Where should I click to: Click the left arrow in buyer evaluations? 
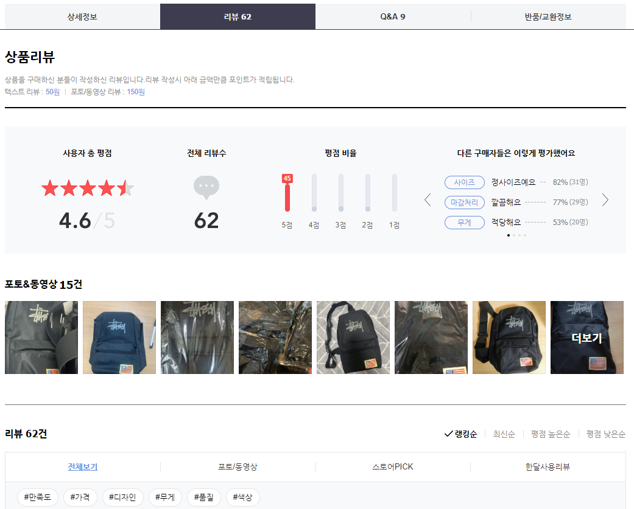click(428, 200)
